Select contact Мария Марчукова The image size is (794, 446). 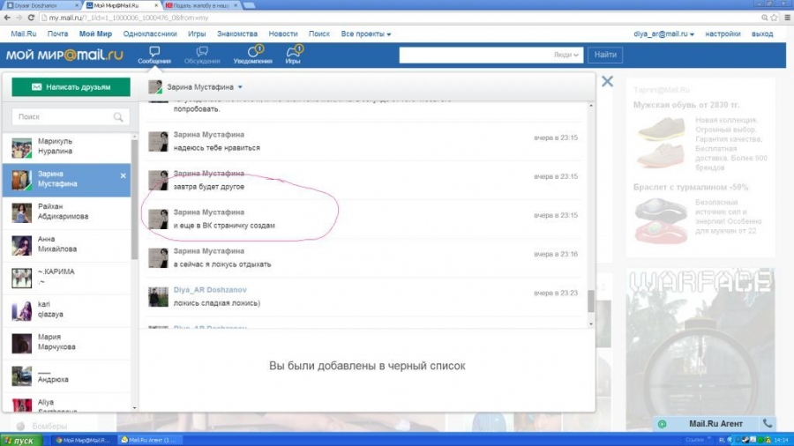[x=67, y=342]
